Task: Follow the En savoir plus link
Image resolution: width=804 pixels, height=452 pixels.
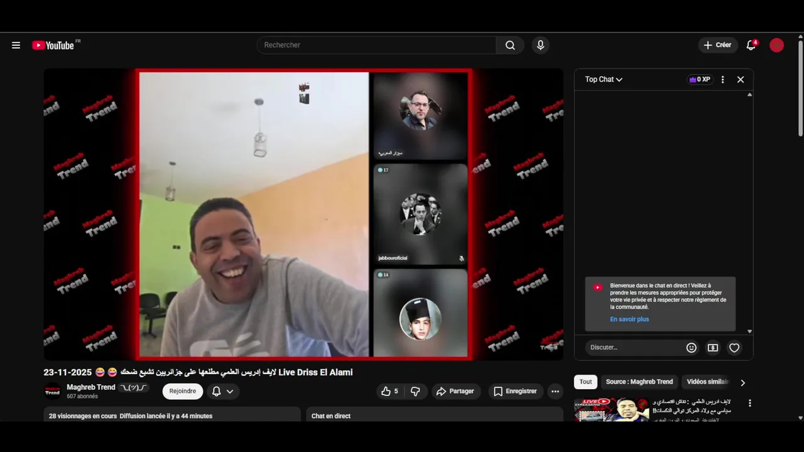Action: 629,320
